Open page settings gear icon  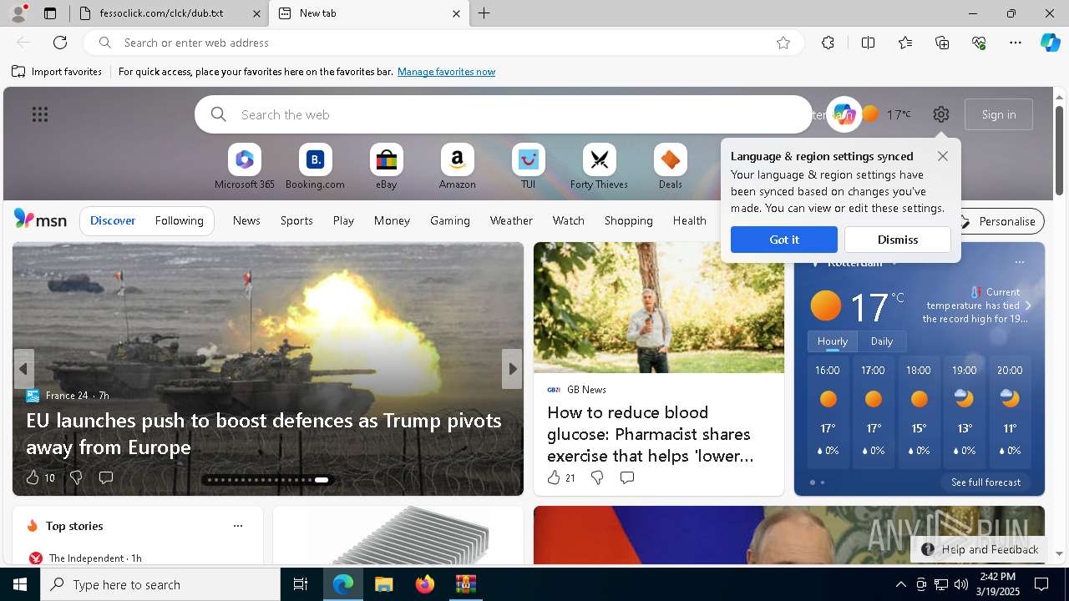[x=941, y=114]
